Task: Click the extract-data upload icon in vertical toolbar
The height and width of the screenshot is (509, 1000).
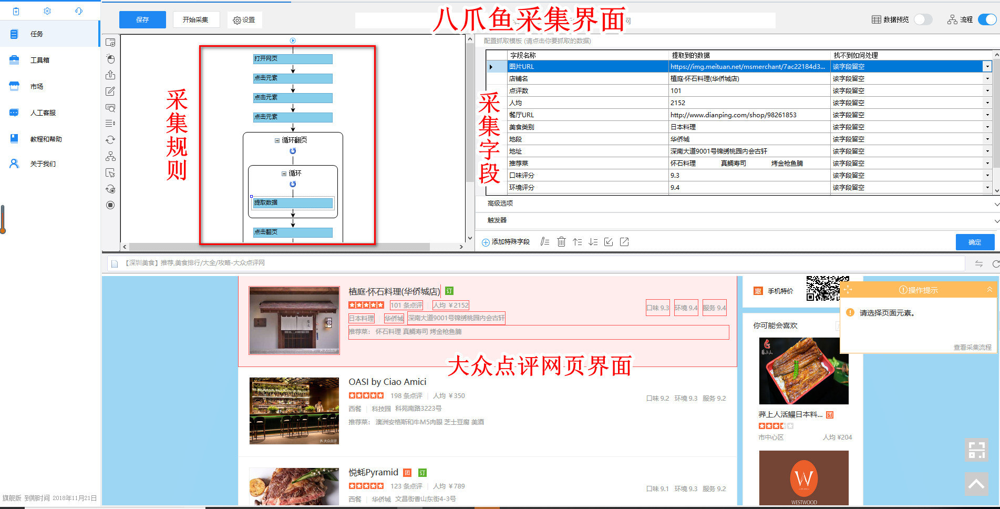Action: (x=110, y=75)
